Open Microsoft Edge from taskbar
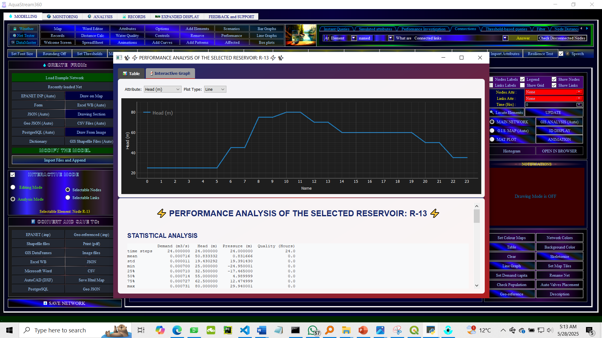Image resolution: width=602 pixels, height=338 pixels. point(177,330)
